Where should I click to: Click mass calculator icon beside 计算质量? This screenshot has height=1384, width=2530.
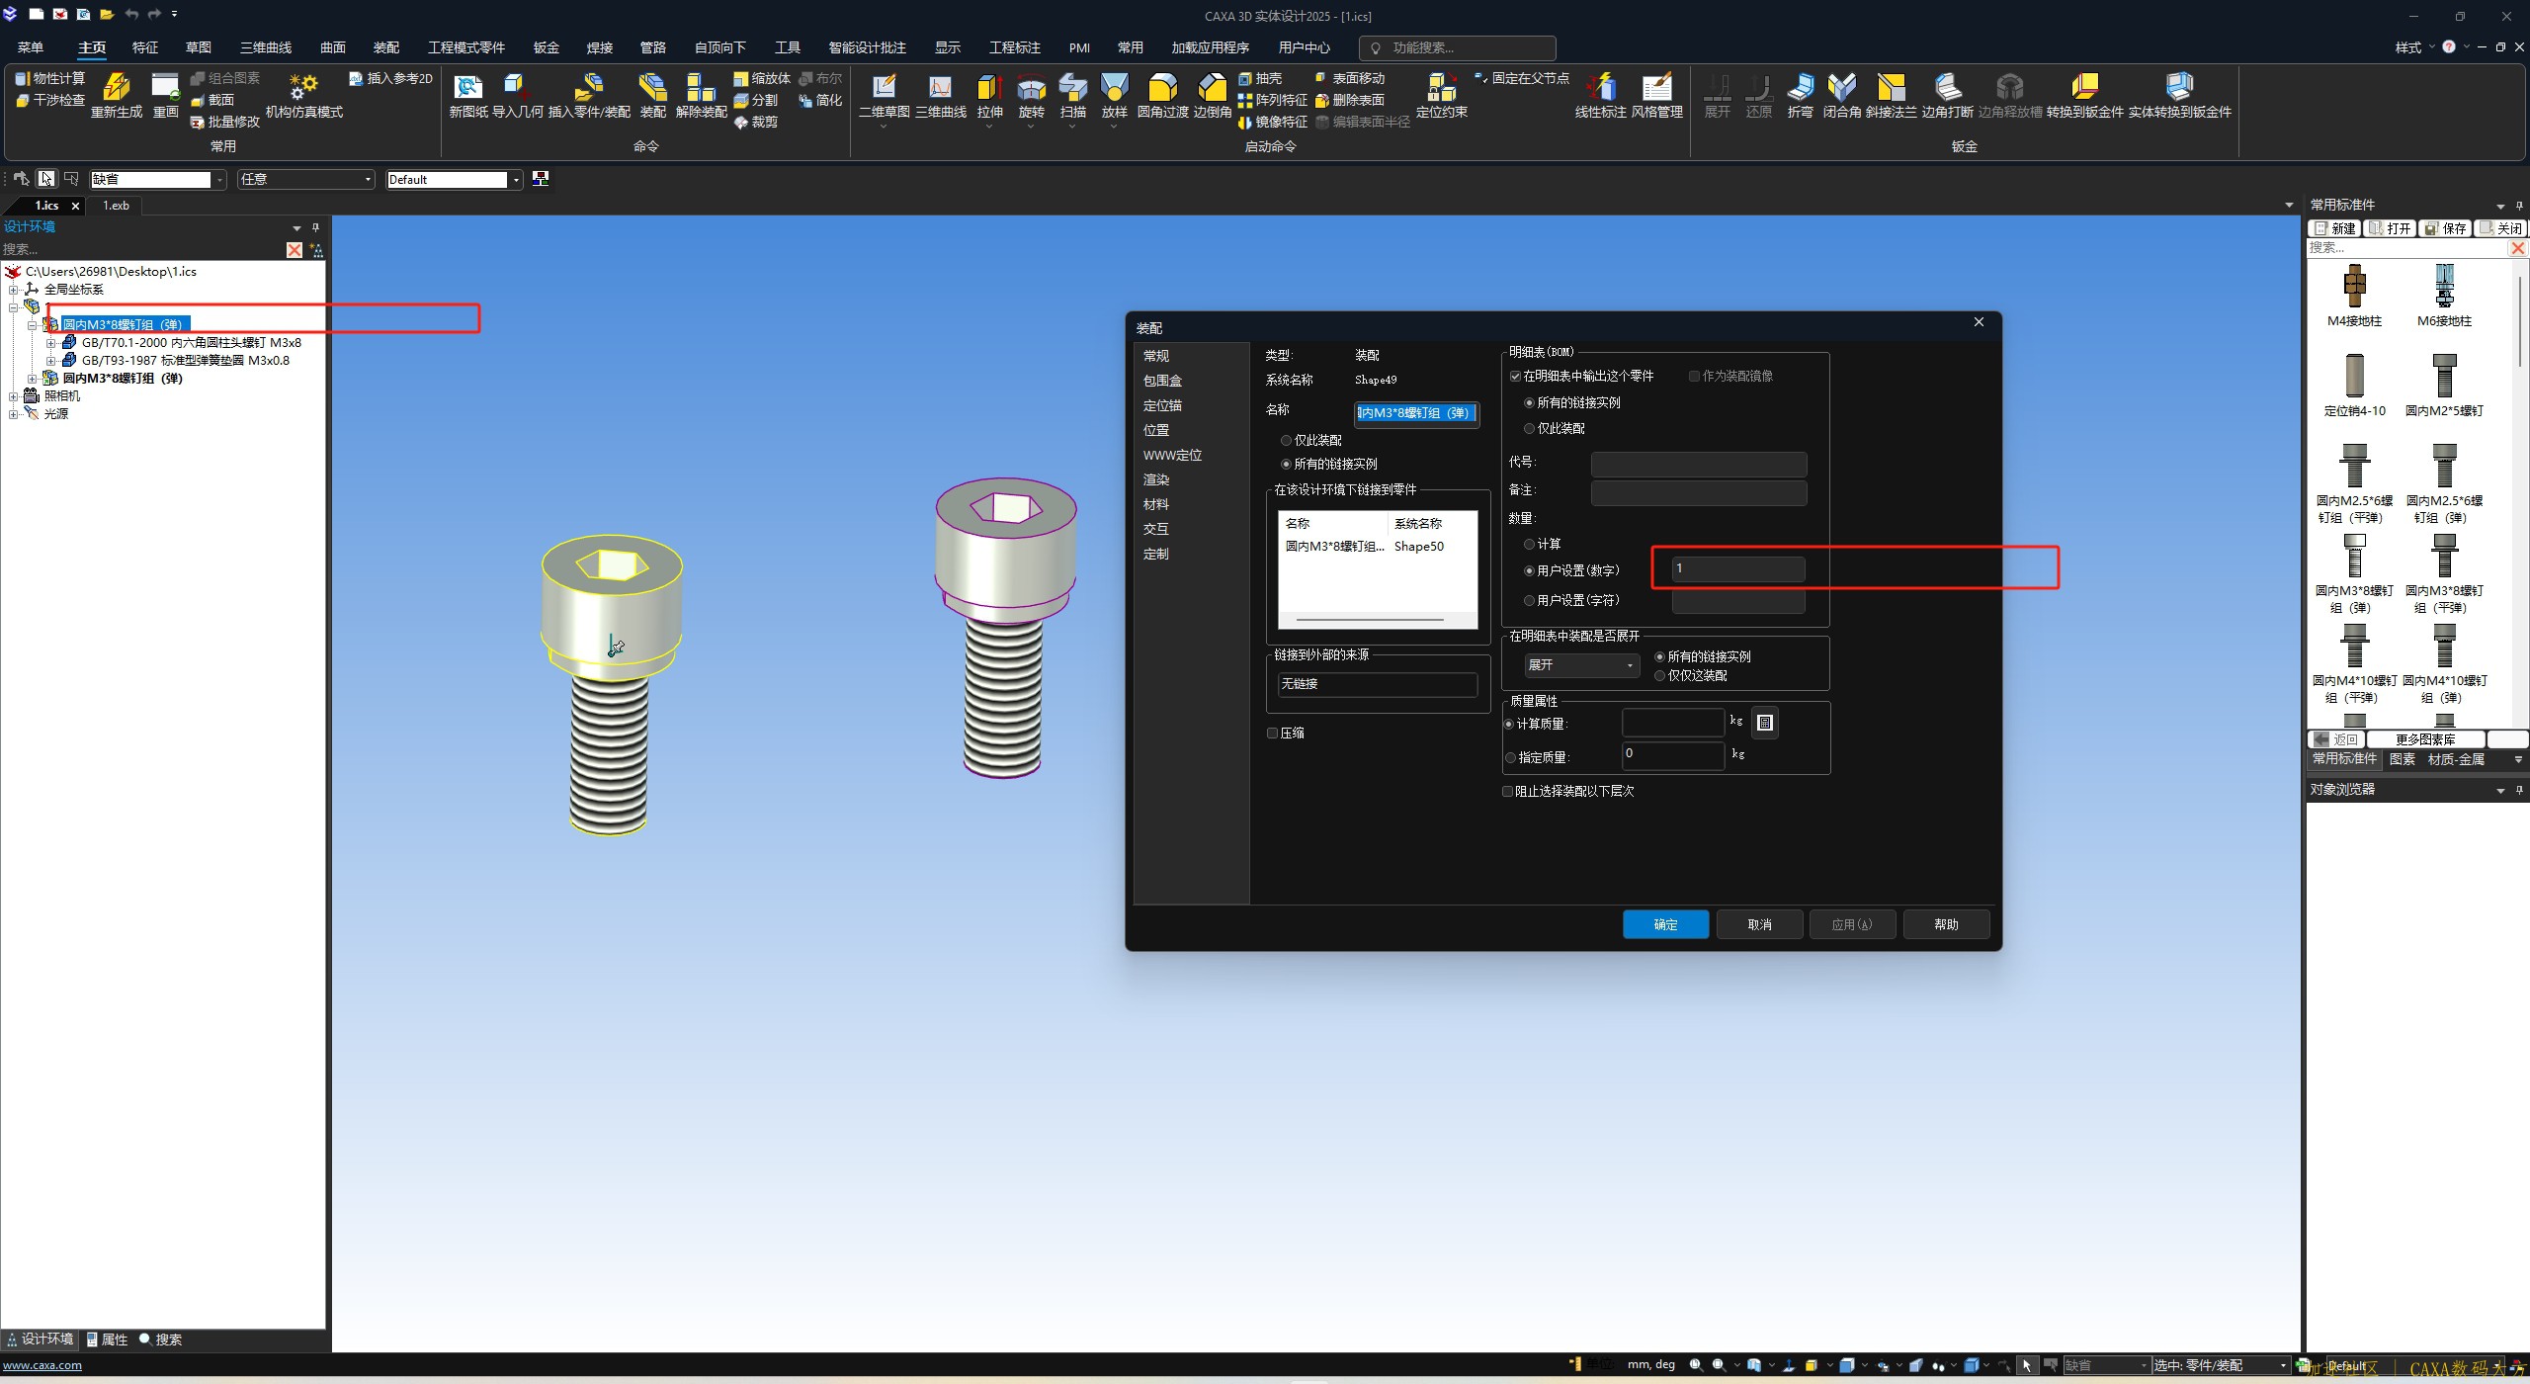tap(1765, 723)
